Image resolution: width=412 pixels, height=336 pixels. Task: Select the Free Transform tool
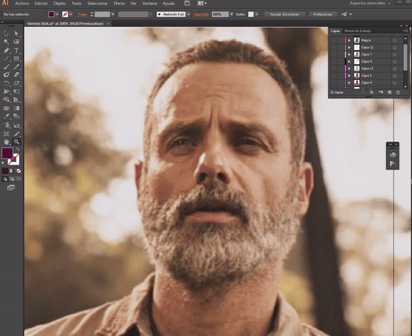(x=16, y=91)
